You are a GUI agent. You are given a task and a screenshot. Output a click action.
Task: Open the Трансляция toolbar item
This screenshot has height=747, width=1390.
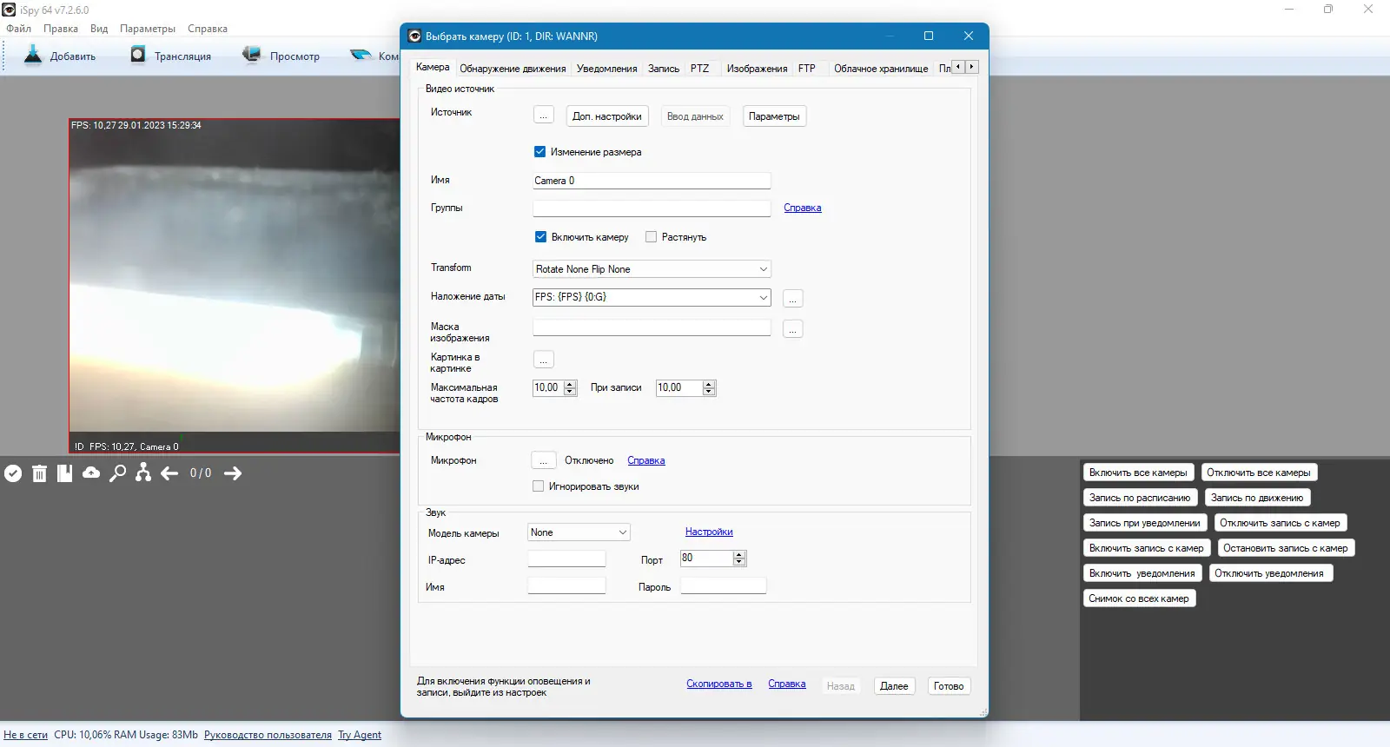171,56
